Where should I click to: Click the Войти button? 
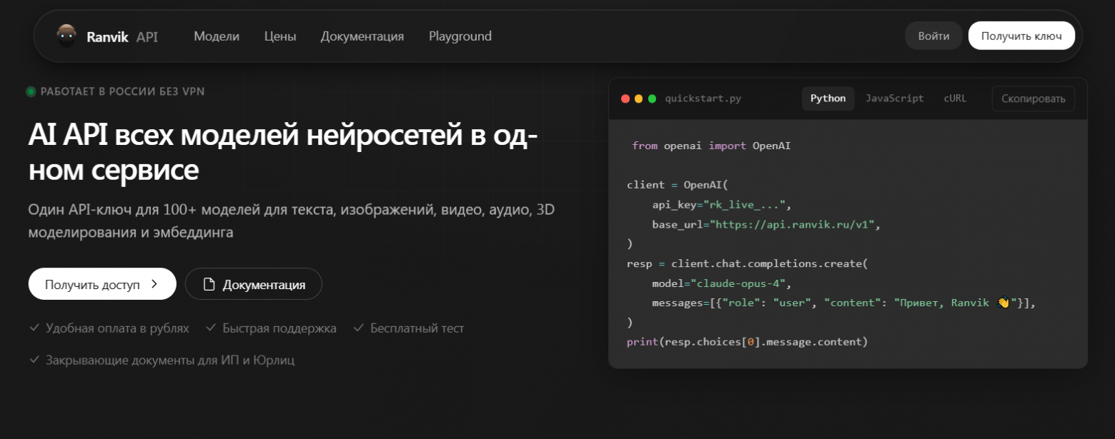(x=934, y=36)
